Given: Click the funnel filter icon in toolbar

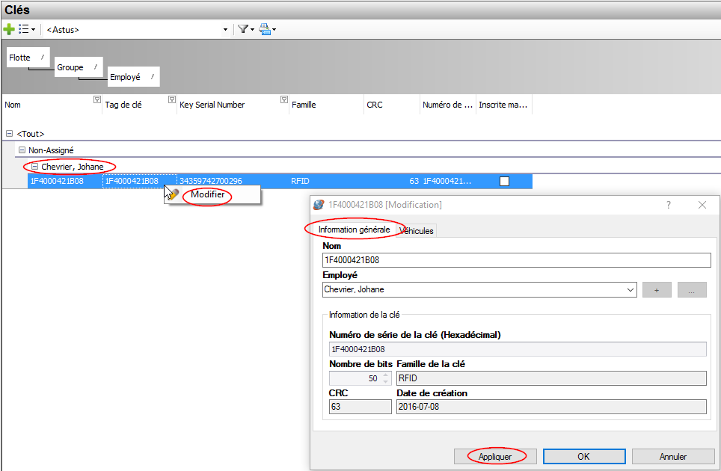Looking at the screenshot, I should (x=243, y=29).
